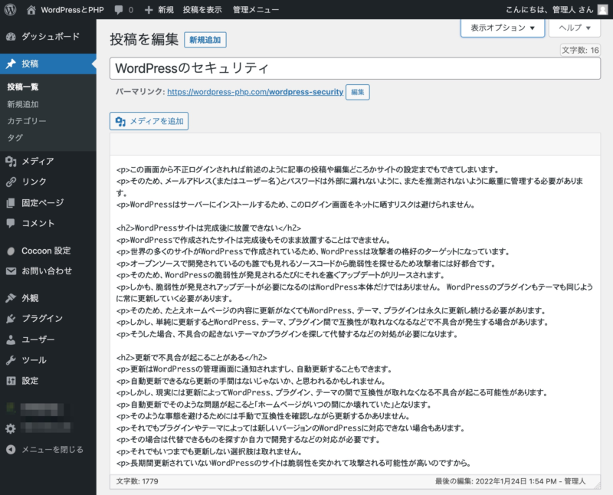Click the 最後の編集 timestamp text
The width and height of the screenshot is (613, 495).
510,481
